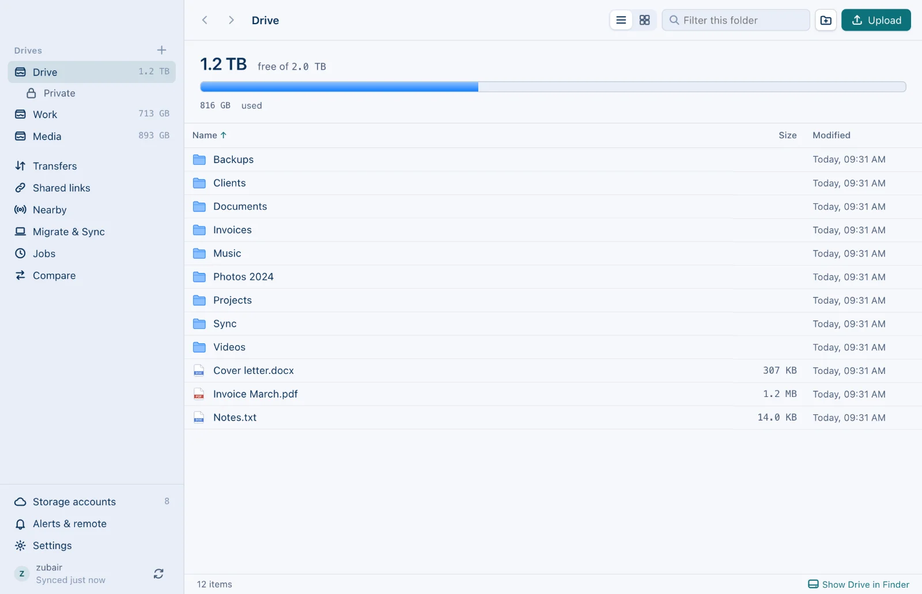922x594 pixels.
Task: Select the Clients folder icon
Action: 199,183
